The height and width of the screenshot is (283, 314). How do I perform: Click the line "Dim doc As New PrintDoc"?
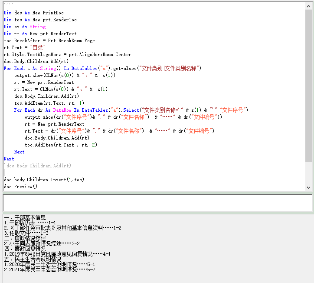(34, 13)
